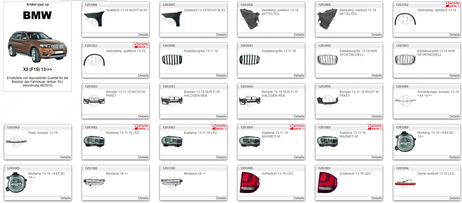Image resolution: width=462 pixels, height=203 pixels.
Task: Open Details for part 1293162
Action: (455, 35)
